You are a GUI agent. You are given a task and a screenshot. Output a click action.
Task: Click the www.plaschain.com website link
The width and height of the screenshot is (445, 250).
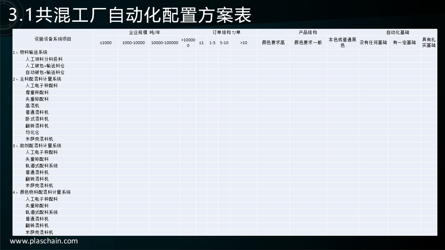[x=44, y=241]
